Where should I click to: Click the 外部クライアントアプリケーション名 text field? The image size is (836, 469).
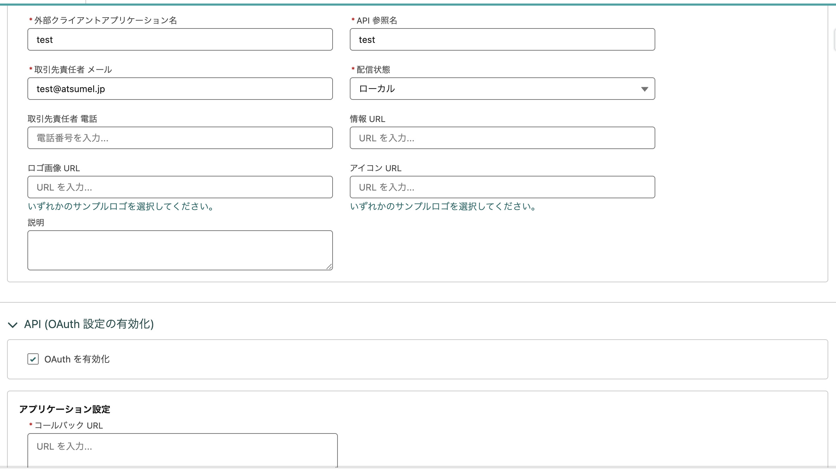tap(180, 39)
